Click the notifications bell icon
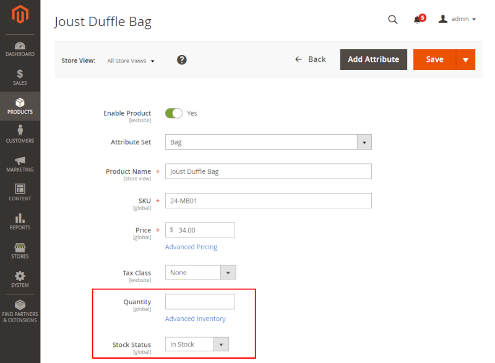The width and height of the screenshot is (495, 363). click(417, 19)
